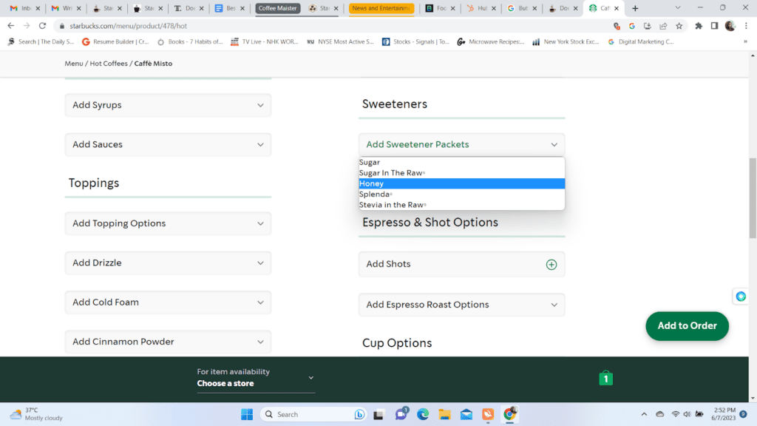The image size is (757, 426).
Task: Expand the Add Sauces dropdown
Action: [168, 144]
